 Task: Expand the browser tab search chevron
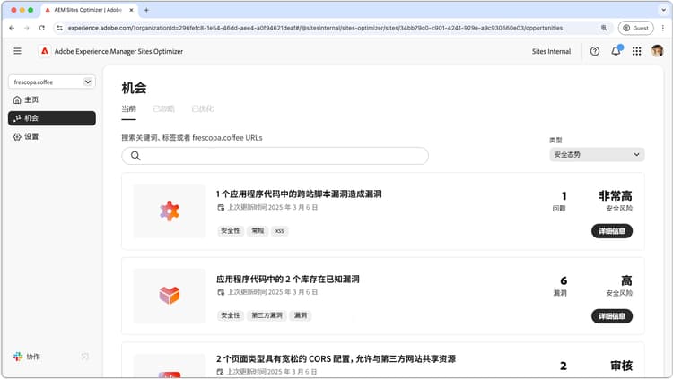[663, 10]
